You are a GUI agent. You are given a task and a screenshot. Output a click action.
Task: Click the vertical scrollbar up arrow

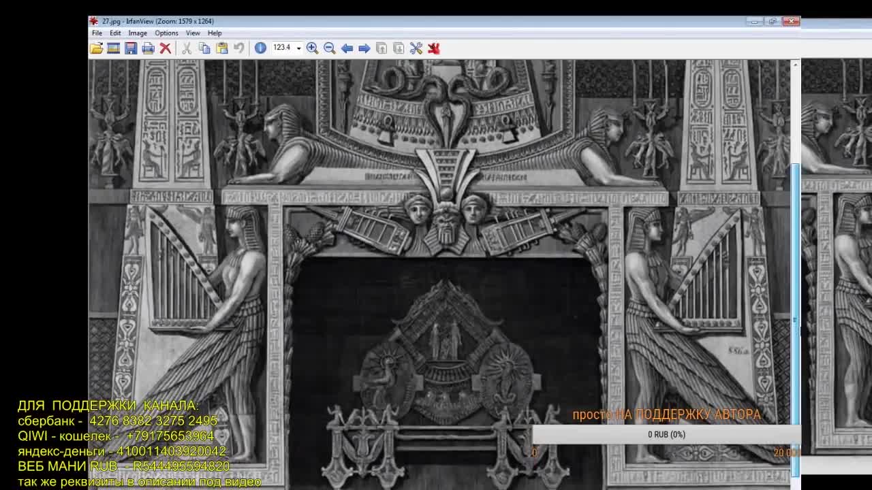(795, 65)
